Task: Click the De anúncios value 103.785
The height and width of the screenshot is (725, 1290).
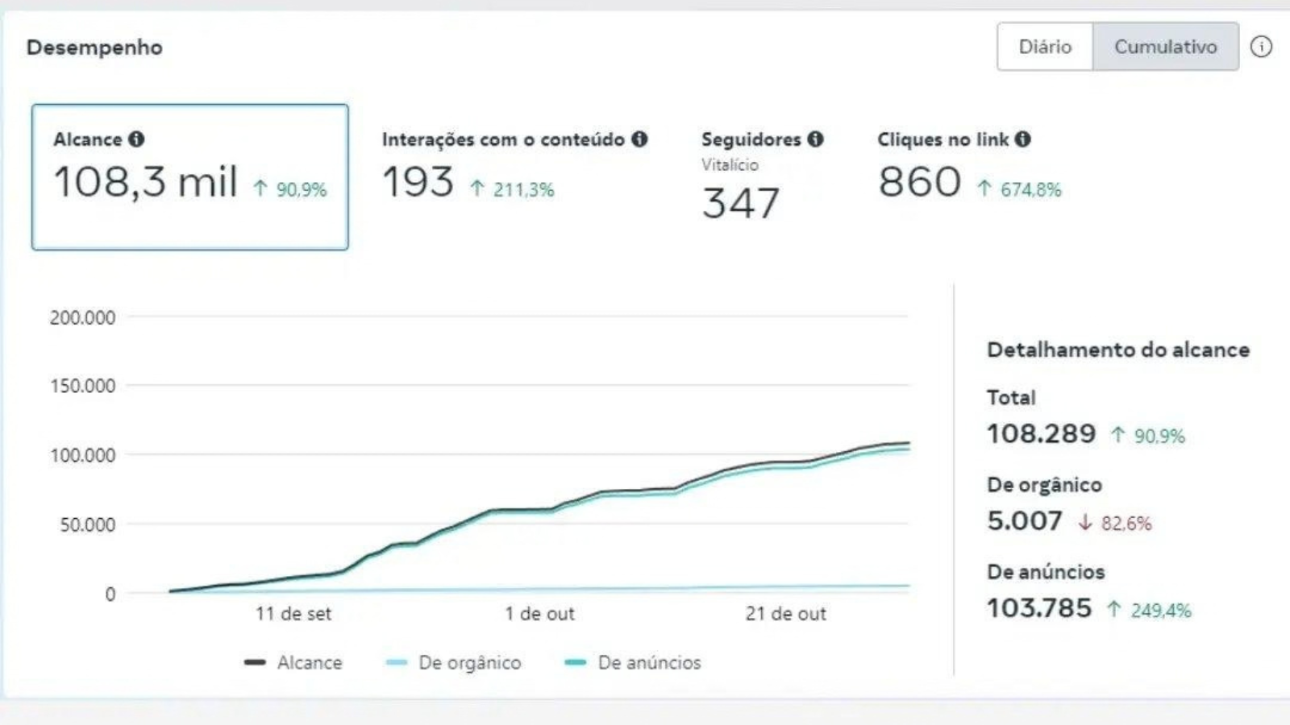Action: (x=1039, y=608)
